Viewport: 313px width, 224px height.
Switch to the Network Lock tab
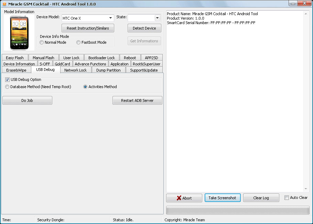click(75, 70)
